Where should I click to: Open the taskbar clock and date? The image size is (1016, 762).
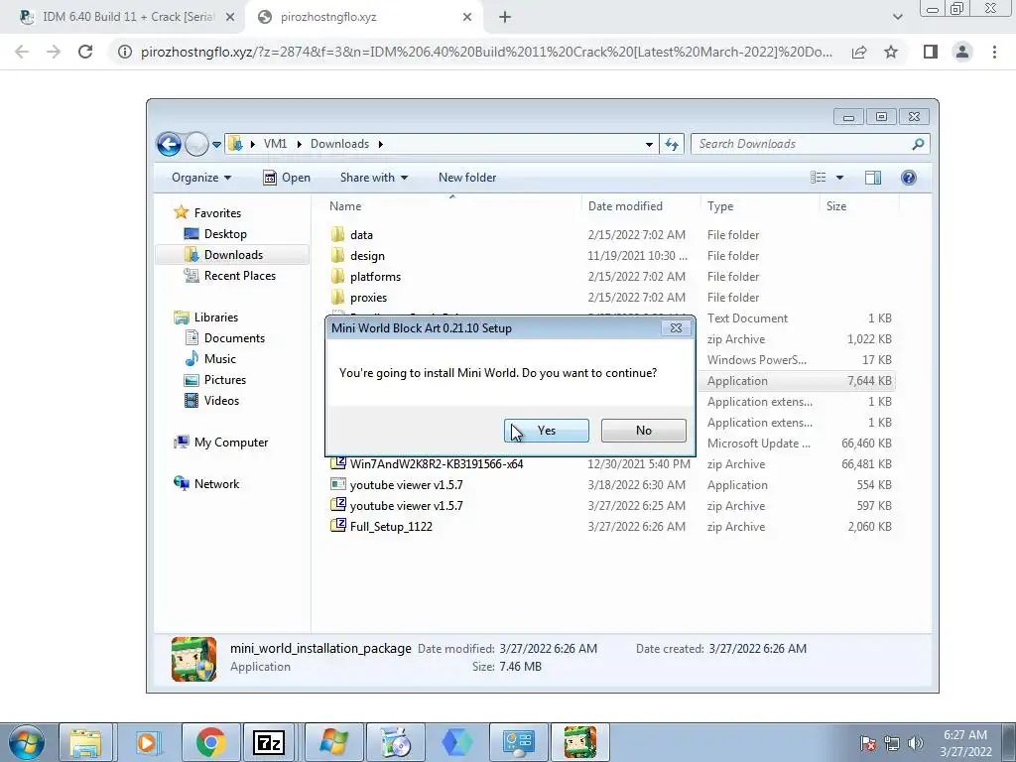965,743
